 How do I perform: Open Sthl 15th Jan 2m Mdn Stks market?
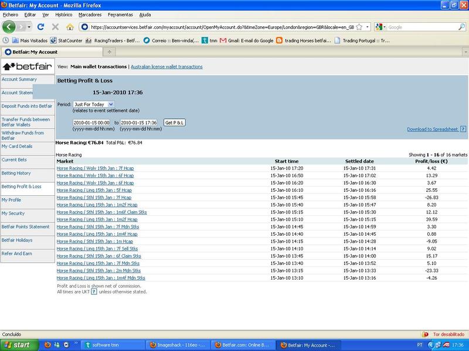click(98, 271)
